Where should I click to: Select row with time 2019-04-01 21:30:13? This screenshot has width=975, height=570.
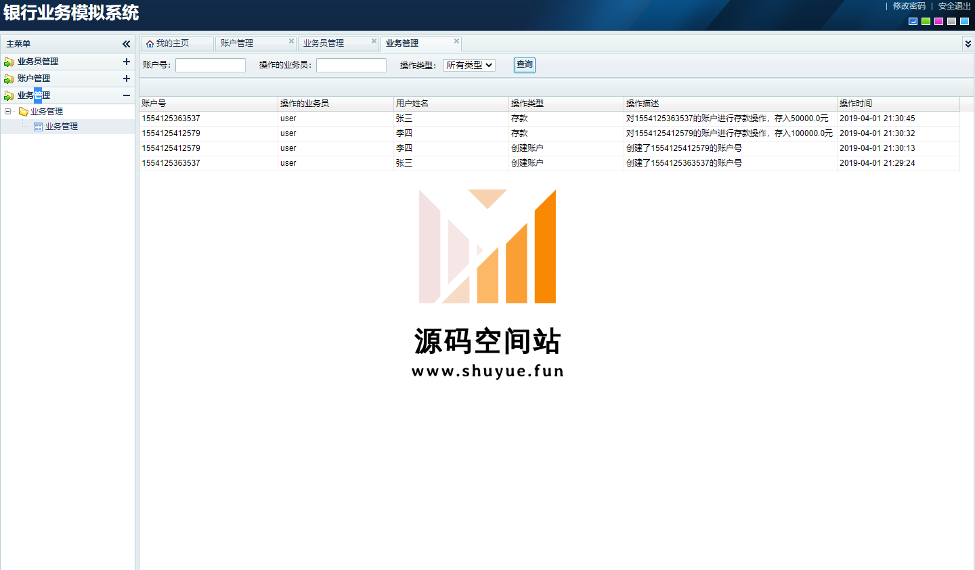click(x=549, y=148)
